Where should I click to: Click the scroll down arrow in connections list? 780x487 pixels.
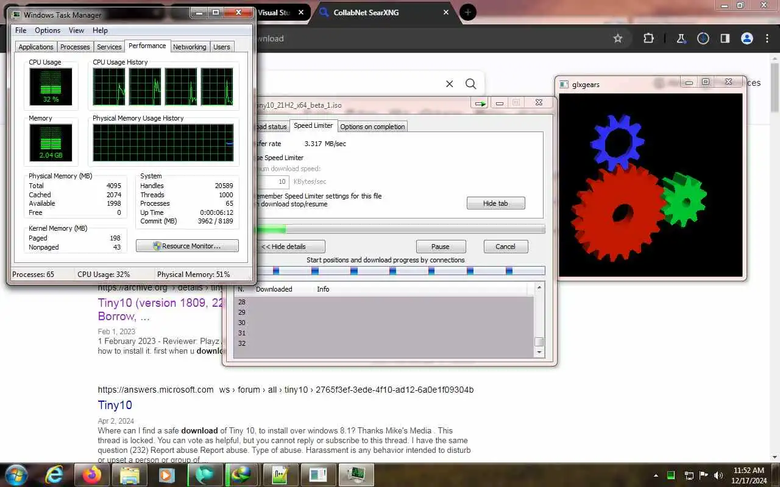click(x=539, y=352)
